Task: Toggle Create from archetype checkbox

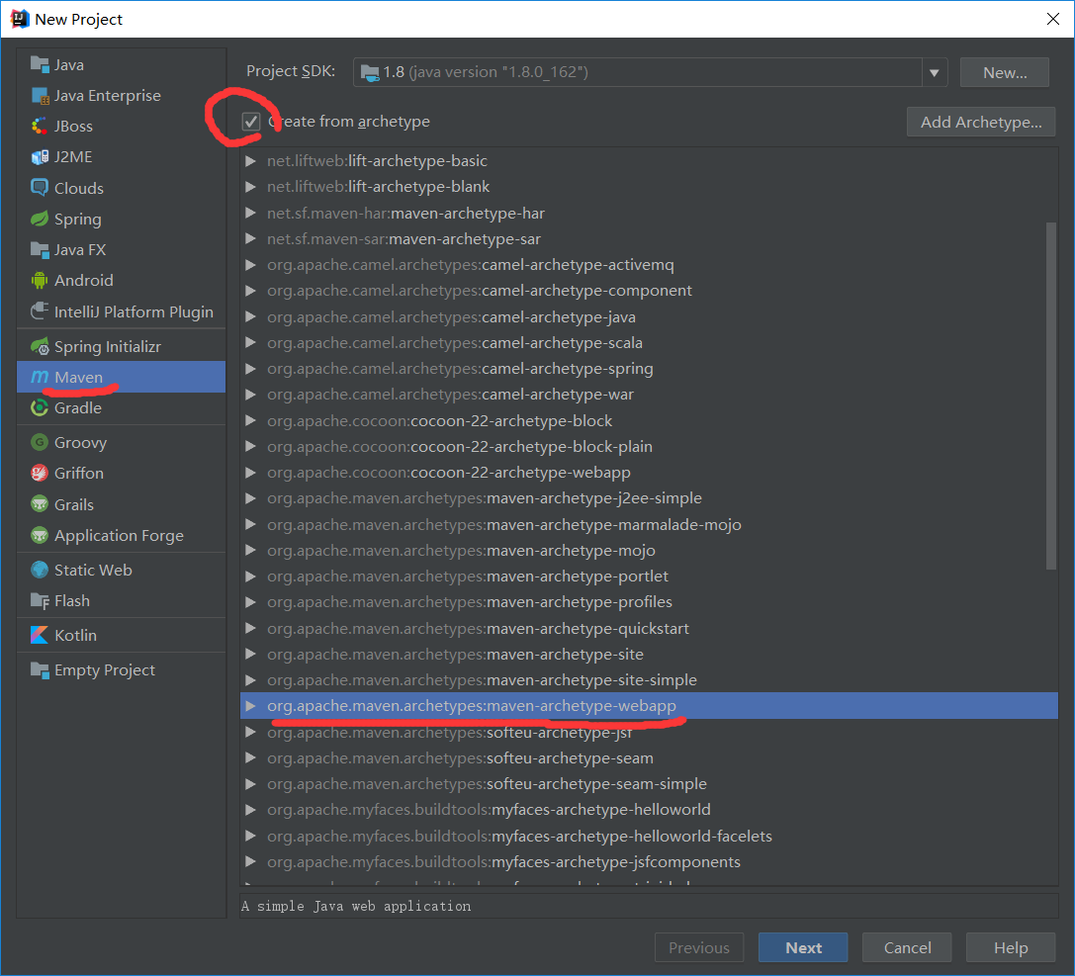Action: pyautogui.click(x=251, y=122)
